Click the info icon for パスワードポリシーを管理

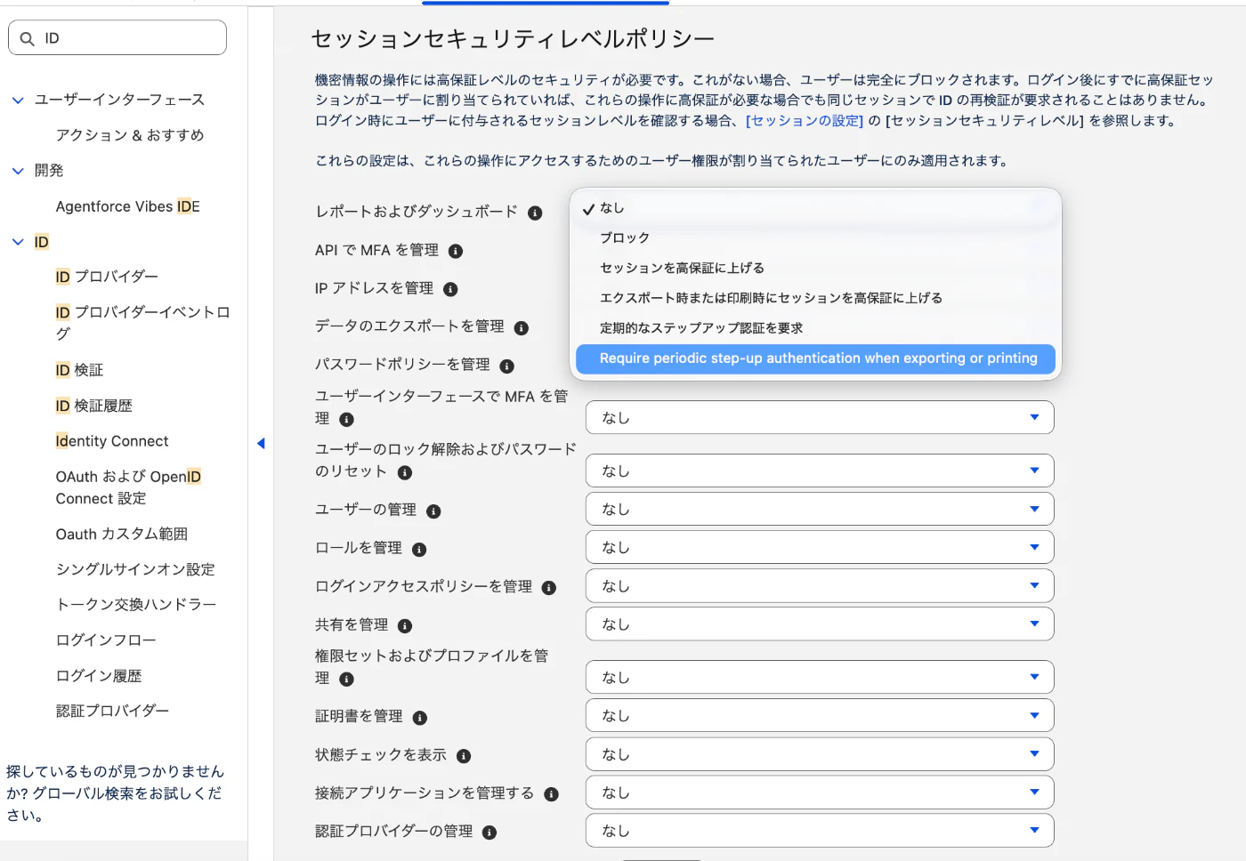pos(507,366)
